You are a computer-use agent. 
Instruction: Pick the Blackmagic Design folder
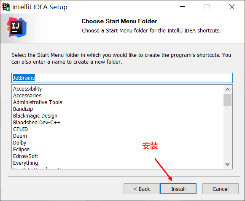click(x=35, y=116)
